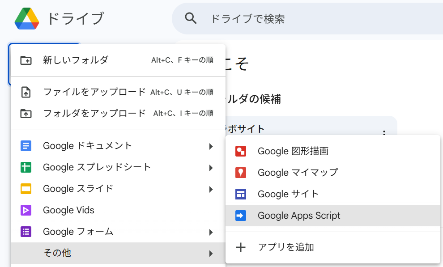Click the Google マイマップ pin icon
Image resolution: width=443 pixels, height=267 pixels.
(241, 173)
